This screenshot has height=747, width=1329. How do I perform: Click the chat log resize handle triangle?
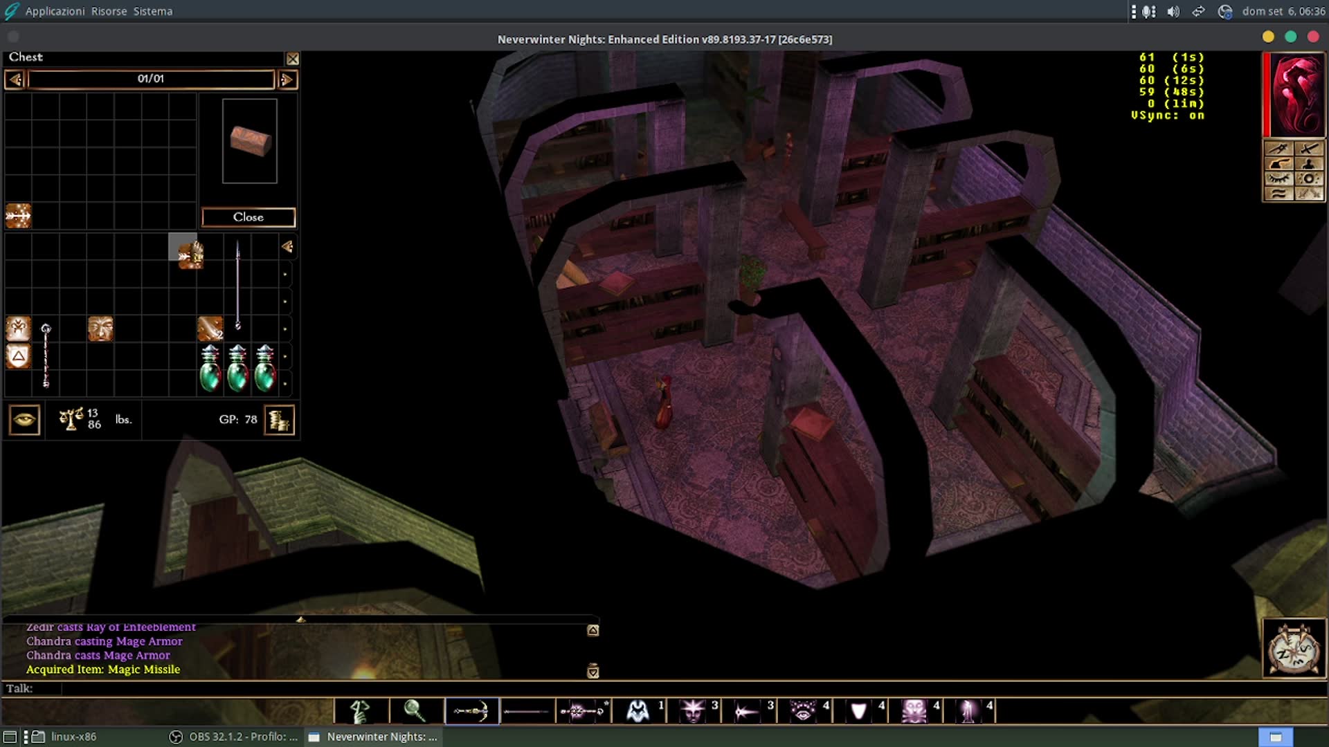coord(300,620)
